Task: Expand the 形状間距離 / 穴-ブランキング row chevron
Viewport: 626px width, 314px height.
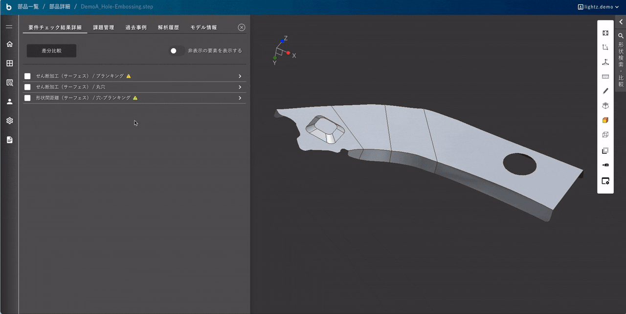Action: pyautogui.click(x=240, y=98)
